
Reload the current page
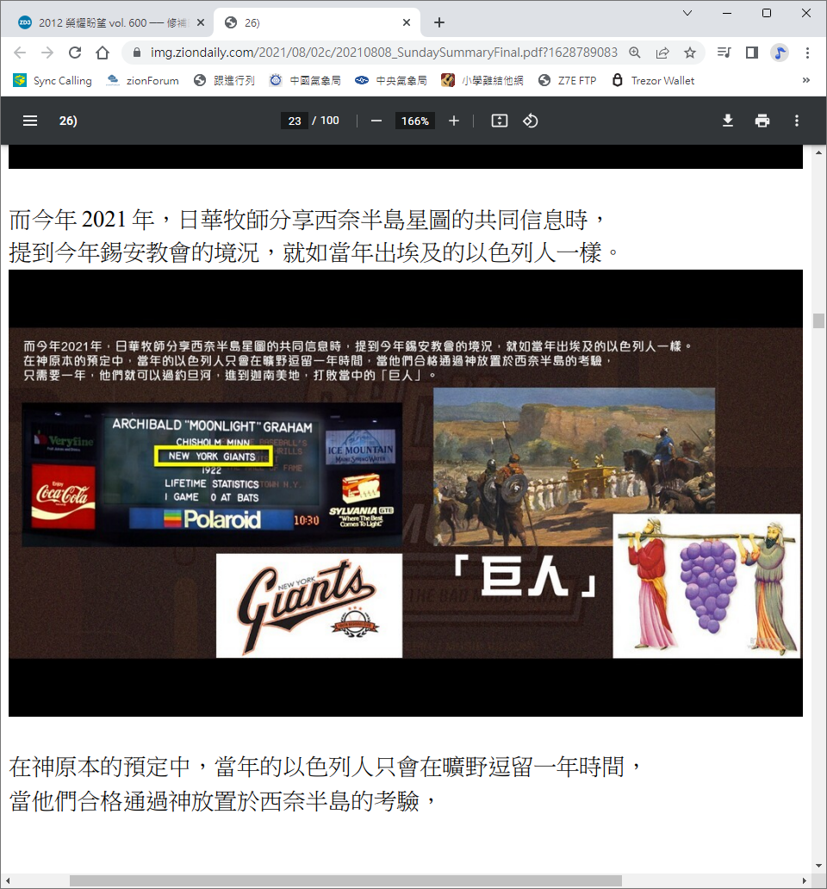coord(75,53)
